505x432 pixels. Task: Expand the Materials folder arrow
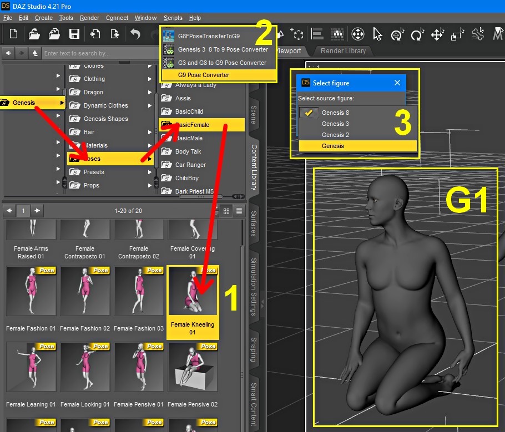149,145
